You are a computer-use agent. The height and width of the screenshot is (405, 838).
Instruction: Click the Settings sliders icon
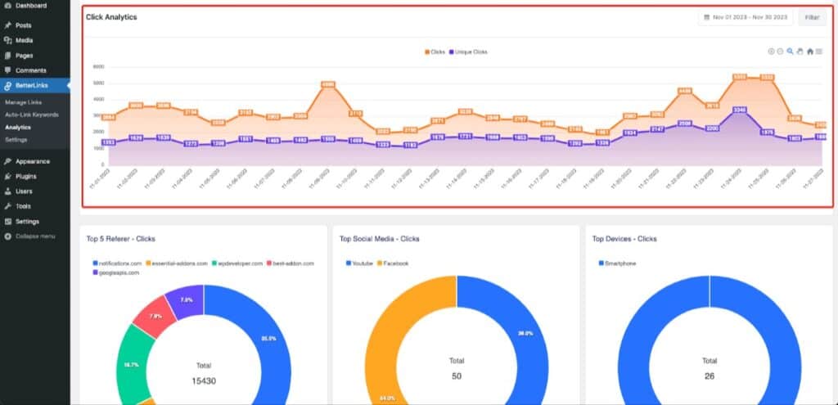(7, 221)
